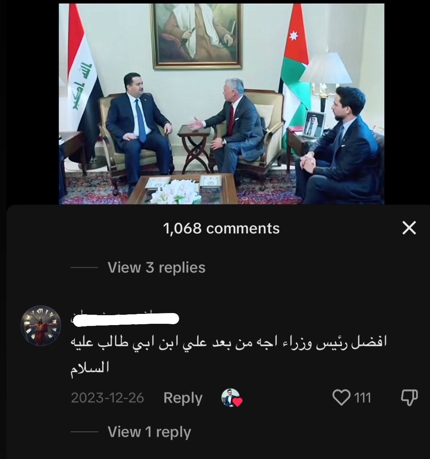Viewport: 430px width, 459px height.
Task: Expand View 1 reply
Action: click(x=149, y=432)
